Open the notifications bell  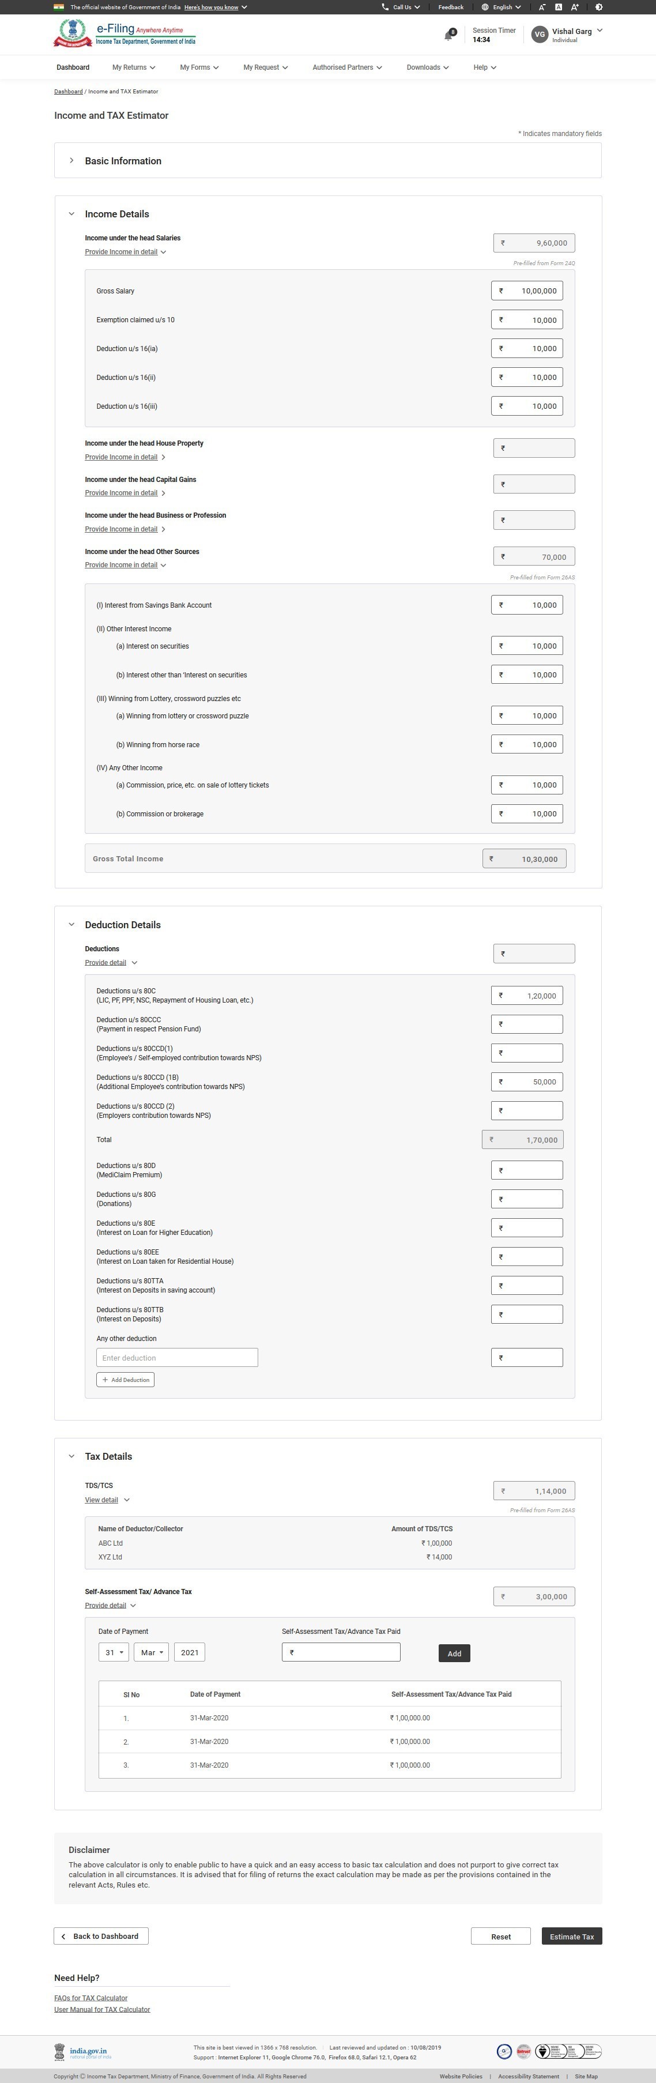[448, 35]
